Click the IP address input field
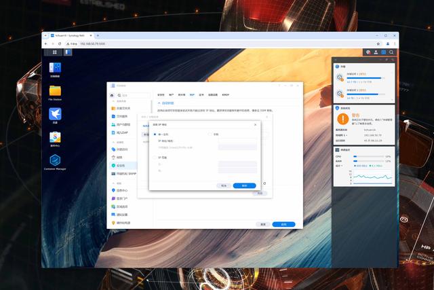Screen dimensions: 434x290 coord(237,141)
